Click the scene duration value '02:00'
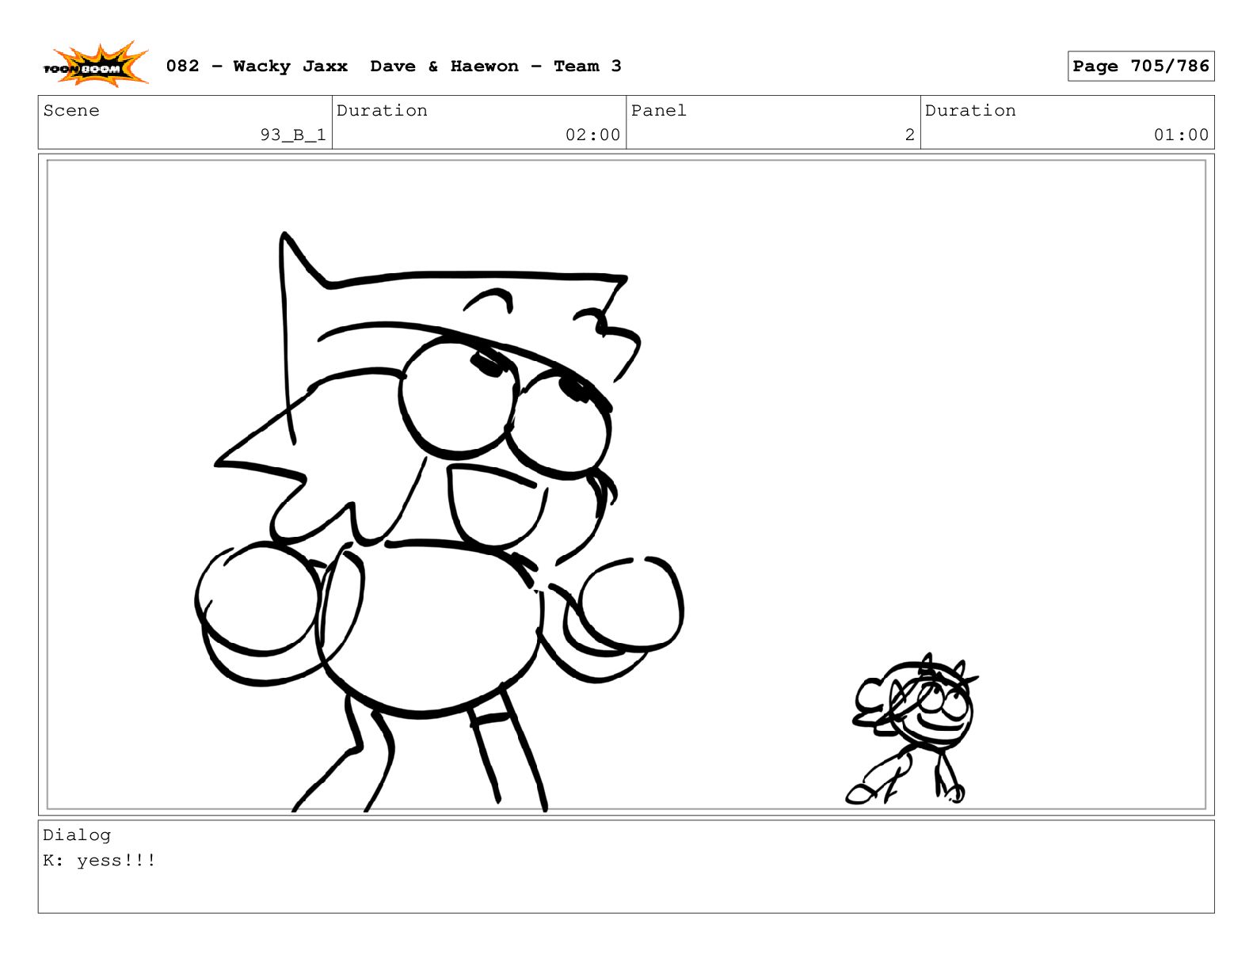 click(x=592, y=135)
